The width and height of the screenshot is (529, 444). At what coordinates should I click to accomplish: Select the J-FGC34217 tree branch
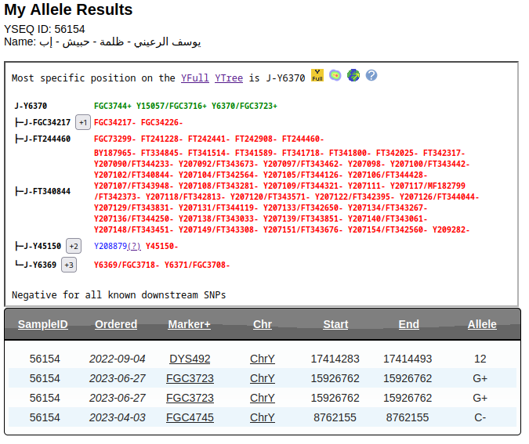click(x=47, y=122)
